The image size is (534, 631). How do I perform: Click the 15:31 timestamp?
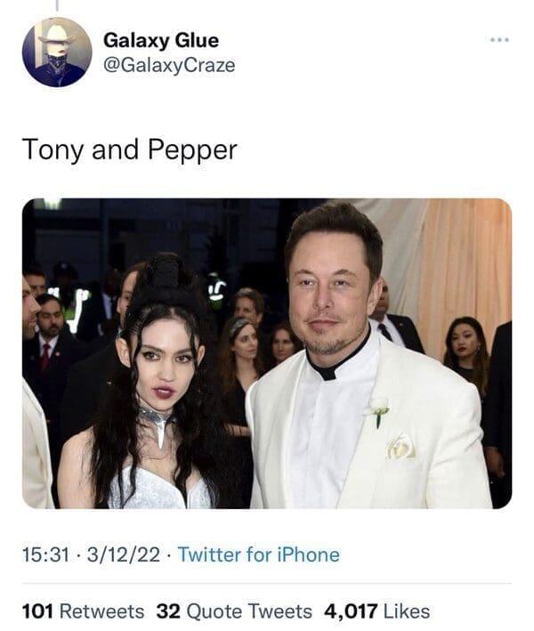click(45, 555)
